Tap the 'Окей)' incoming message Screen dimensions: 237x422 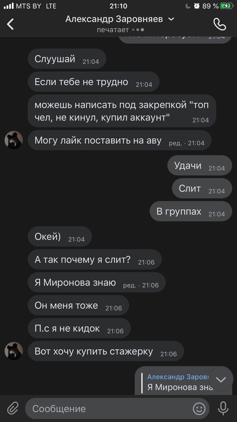point(60,236)
